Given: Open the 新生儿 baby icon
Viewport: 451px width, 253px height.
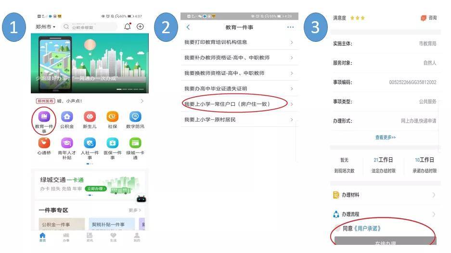Looking at the screenshot, I should [x=90, y=117].
